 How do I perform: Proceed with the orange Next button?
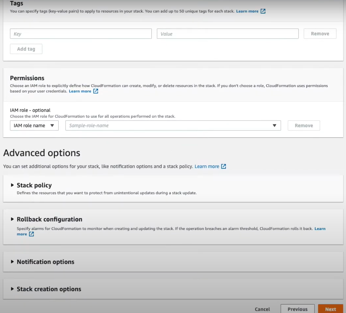(330, 309)
